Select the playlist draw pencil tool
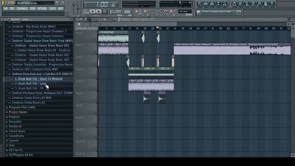 [86, 19]
